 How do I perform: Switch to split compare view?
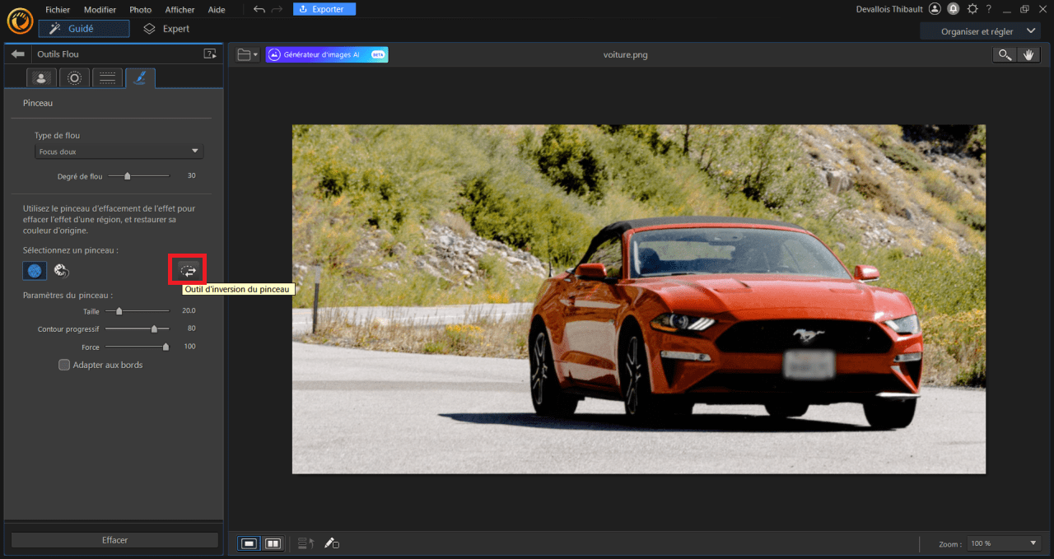point(273,543)
